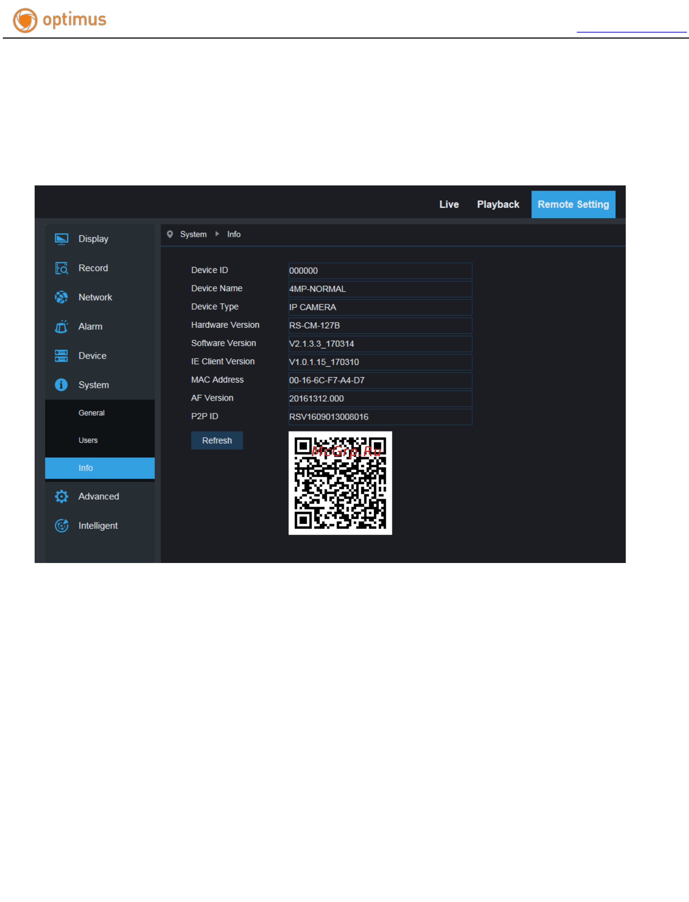Click the Device Name field 4MP-NORMAL
The height and width of the screenshot is (902, 689).
click(x=380, y=289)
